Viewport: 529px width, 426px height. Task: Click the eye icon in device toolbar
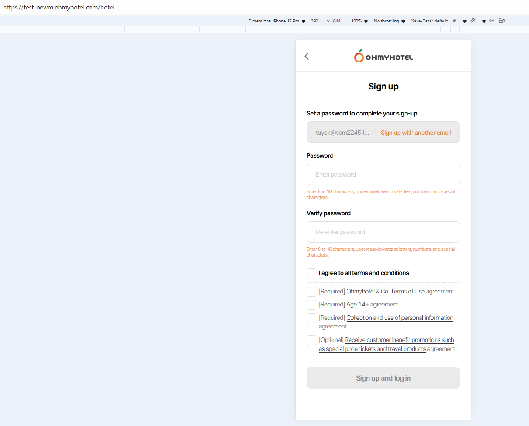(492, 21)
